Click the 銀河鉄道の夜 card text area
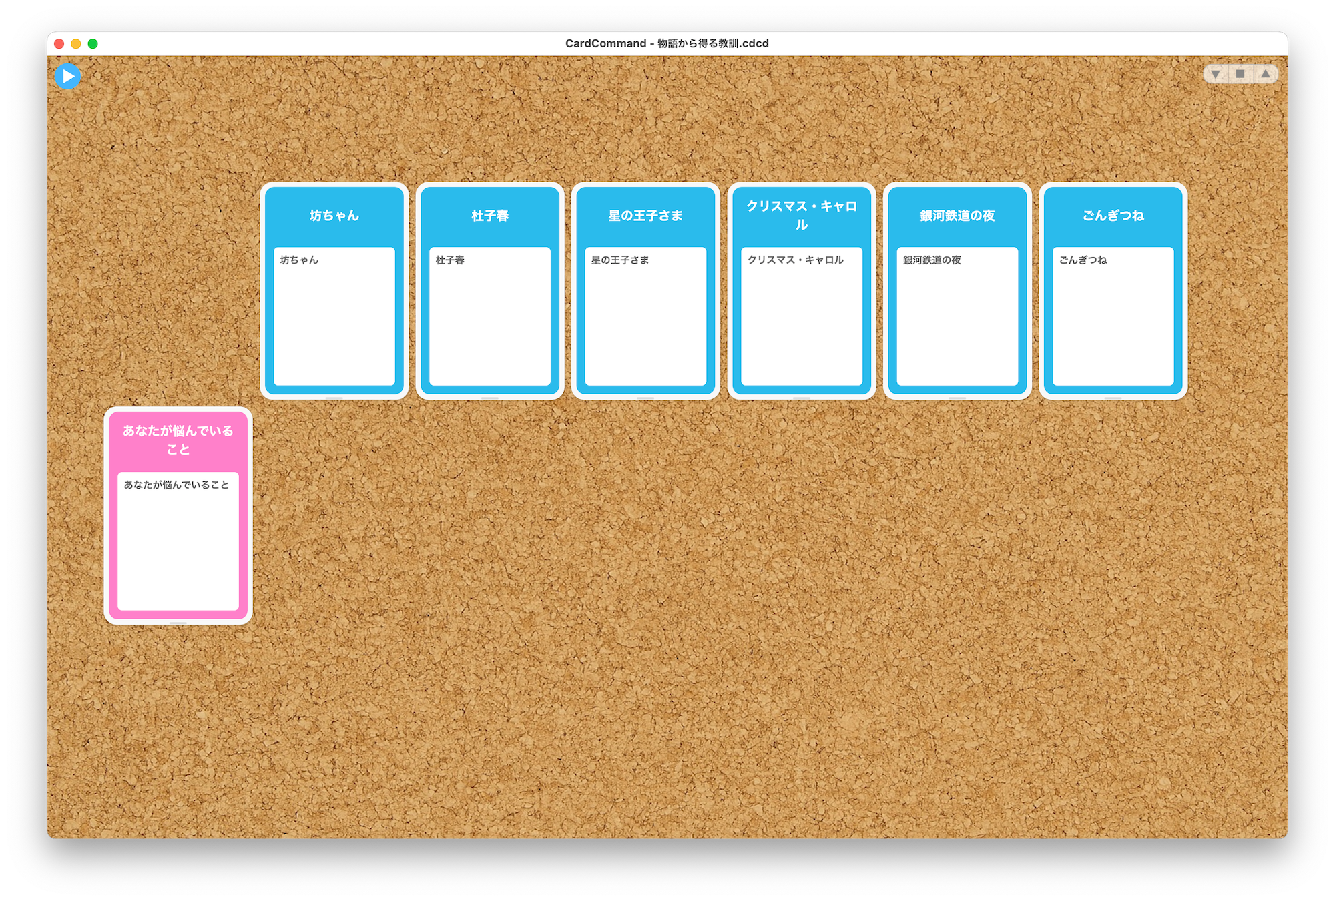This screenshot has width=1335, height=901. [x=957, y=317]
